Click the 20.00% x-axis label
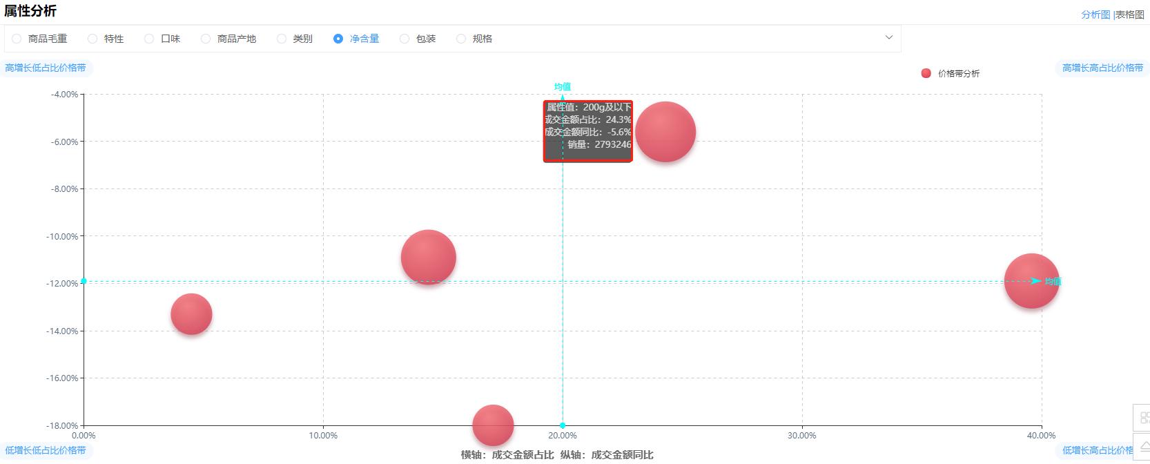Screen dimensions: 1150x464 click(563, 435)
